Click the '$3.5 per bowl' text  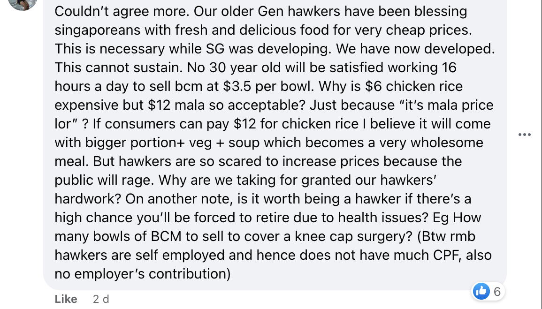click(x=268, y=86)
